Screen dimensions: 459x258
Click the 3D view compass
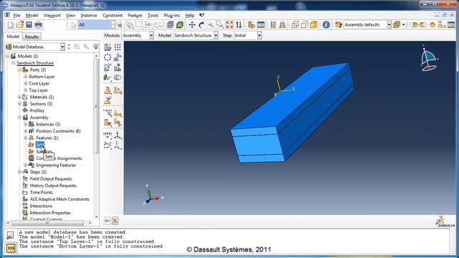[x=429, y=58]
